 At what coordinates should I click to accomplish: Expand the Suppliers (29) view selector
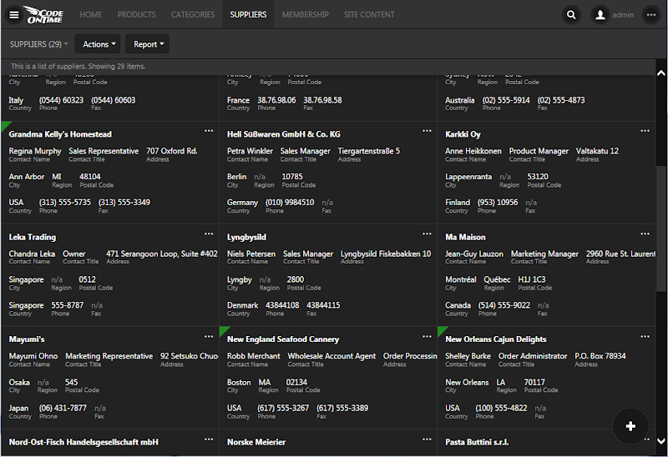38,44
